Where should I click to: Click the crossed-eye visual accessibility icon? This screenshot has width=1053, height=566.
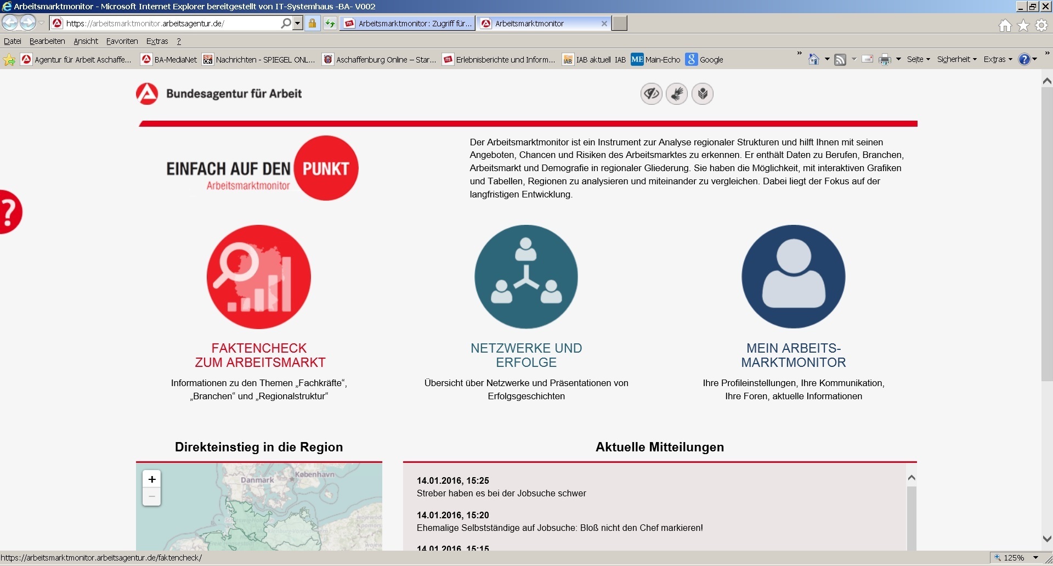[652, 94]
